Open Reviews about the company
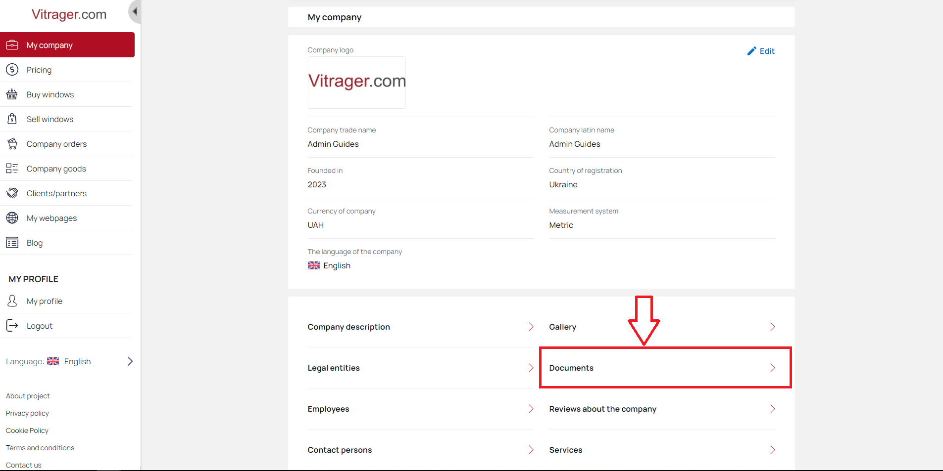Image resolution: width=943 pixels, height=471 pixels. [662, 409]
